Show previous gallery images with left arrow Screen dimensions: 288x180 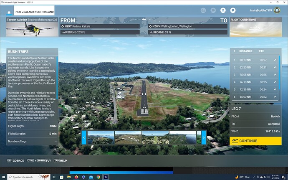pyautogui.click(x=84, y=137)
